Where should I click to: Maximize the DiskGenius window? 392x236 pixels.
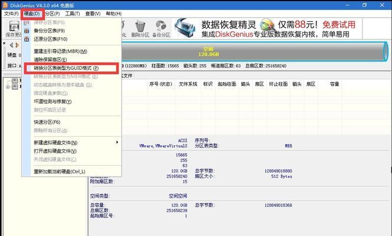coord(364,5)
